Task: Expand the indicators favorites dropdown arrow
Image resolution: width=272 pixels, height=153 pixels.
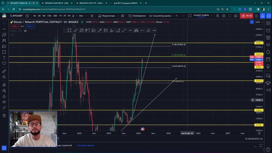Action: pyautogui.click(x=118, y=16)
